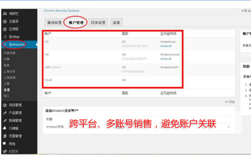Viewport: 251px width, 157px height.
Task: Click the Amazon icon in sidebar
Action: [5, 44]
